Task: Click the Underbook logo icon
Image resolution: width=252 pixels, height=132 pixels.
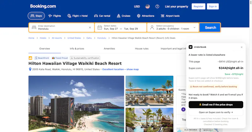Action: click(191, 47)
